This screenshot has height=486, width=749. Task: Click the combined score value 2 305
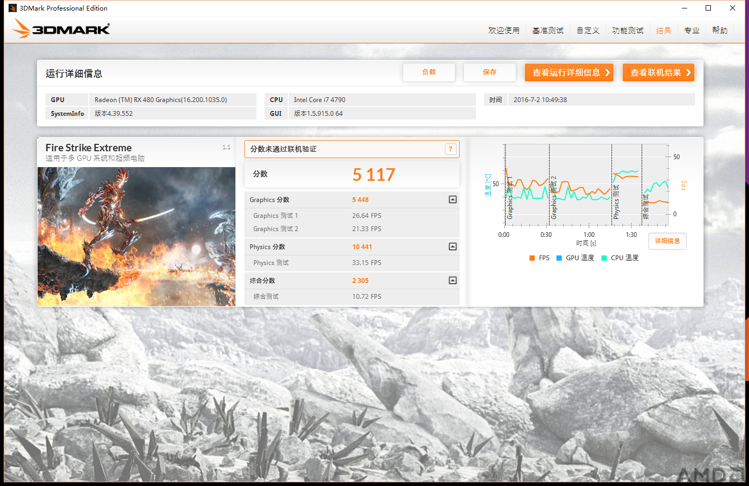360,281
